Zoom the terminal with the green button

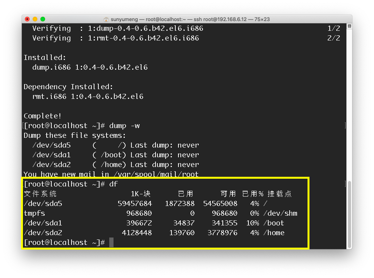pos(43,19)
